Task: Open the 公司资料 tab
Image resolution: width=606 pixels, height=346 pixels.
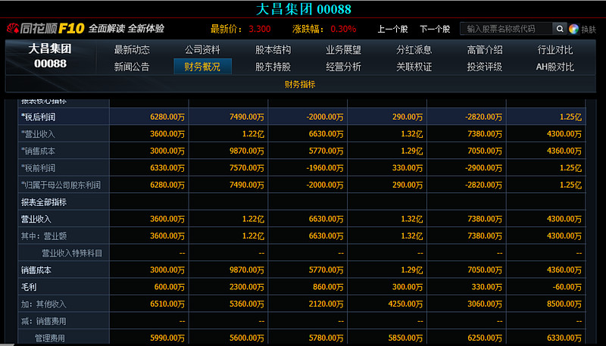Action: pos(202,50)
